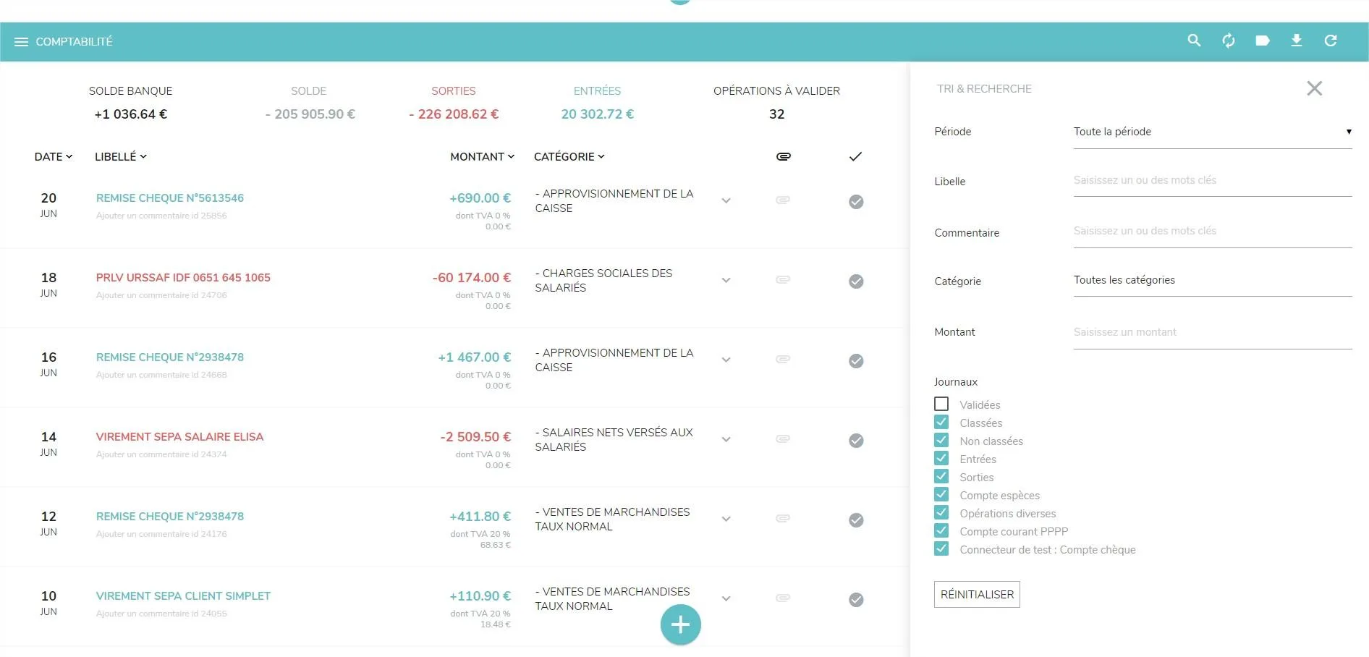Click the sync arrows icon in header
Viewport: 1369px width, 657px height.
coord(1228,41)
